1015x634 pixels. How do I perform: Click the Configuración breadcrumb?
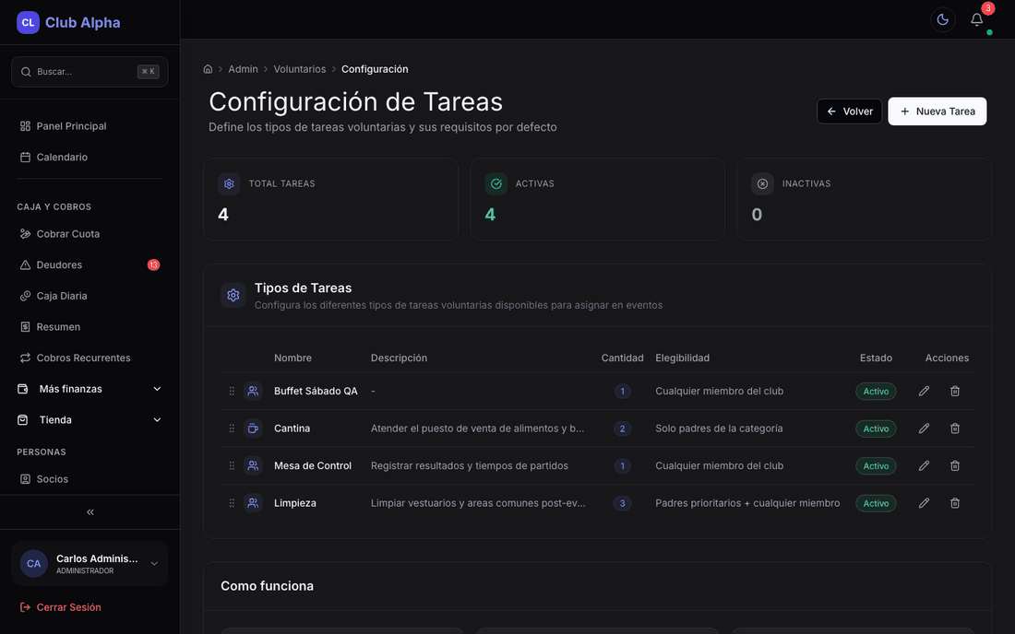tap(375, 69)
